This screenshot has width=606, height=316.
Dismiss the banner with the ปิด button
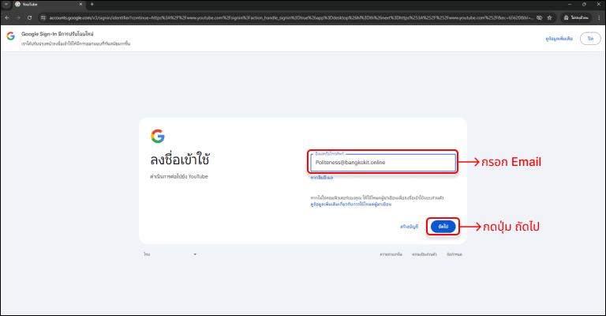(x=590, y=39)
